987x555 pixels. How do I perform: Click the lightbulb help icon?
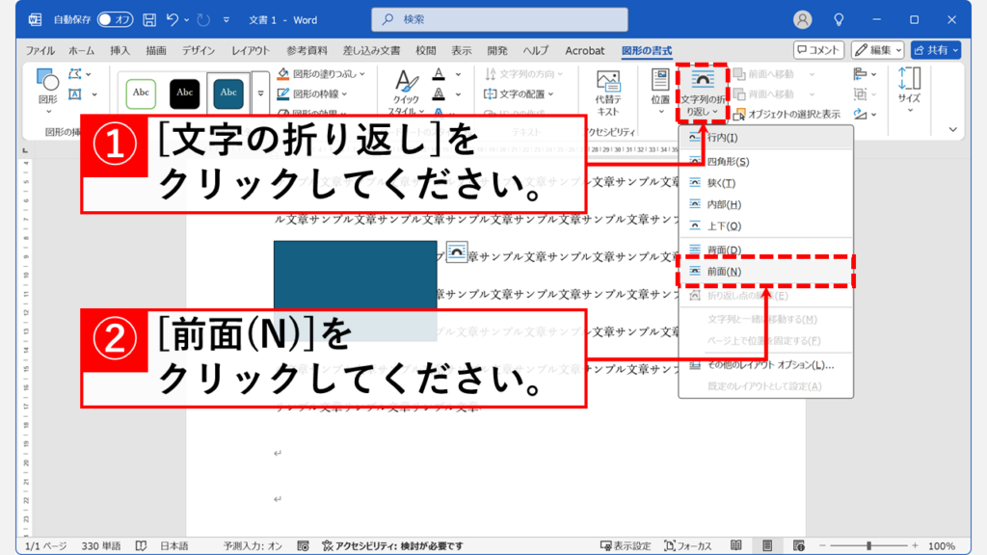839,20
